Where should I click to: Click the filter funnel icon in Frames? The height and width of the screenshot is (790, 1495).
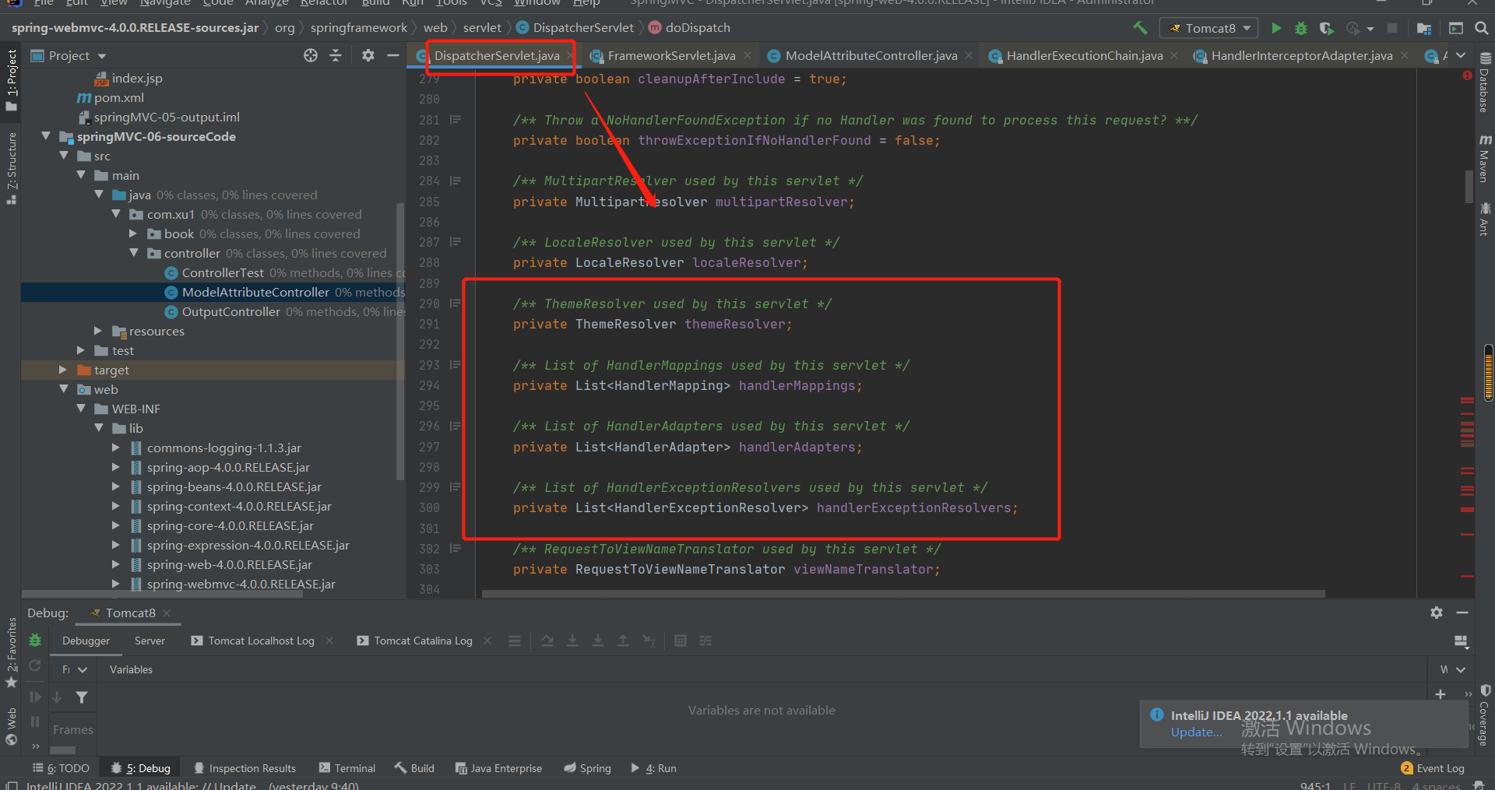coord(82,697)
